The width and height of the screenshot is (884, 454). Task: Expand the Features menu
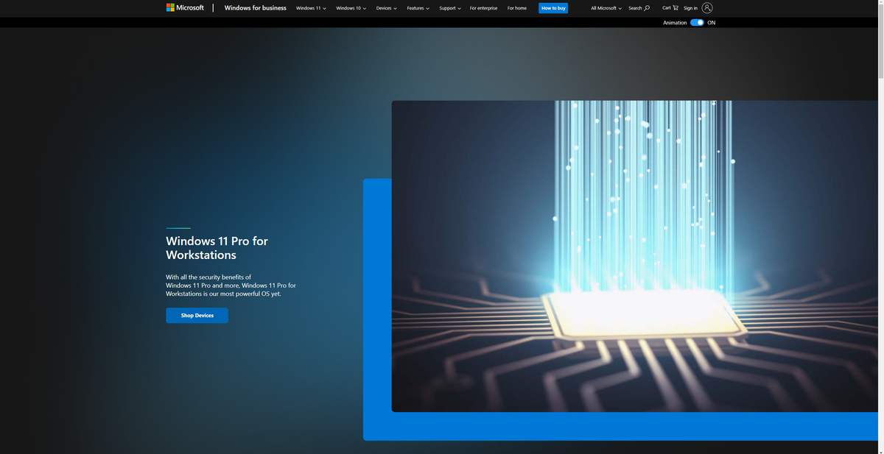[418, 8]
